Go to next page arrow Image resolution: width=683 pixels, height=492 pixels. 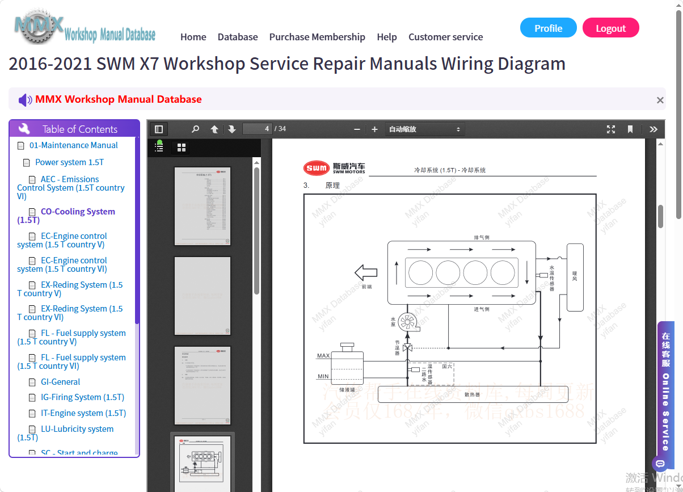click(x=231, y=129)
